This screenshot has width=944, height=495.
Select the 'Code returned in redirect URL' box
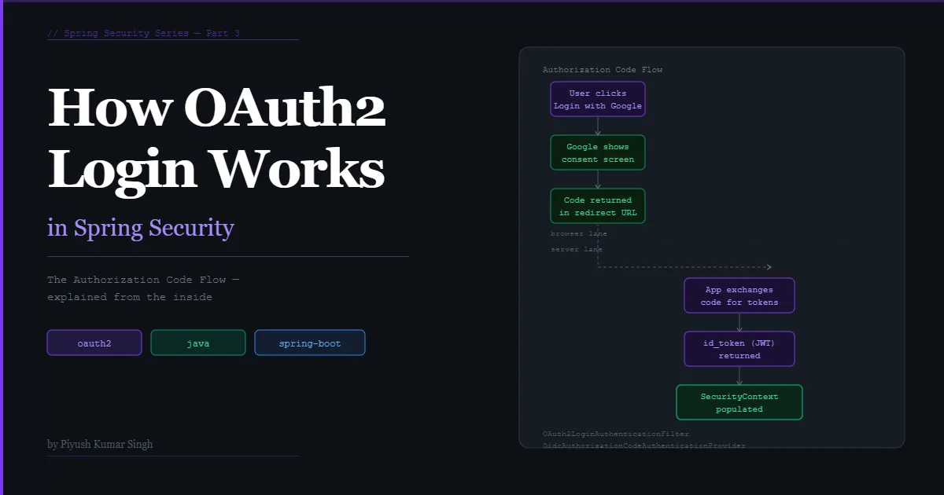598,206
